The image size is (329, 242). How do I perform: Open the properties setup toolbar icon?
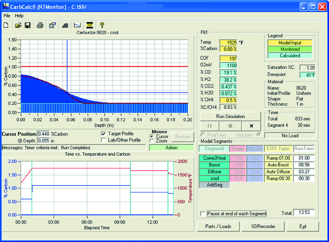point(52,25)
